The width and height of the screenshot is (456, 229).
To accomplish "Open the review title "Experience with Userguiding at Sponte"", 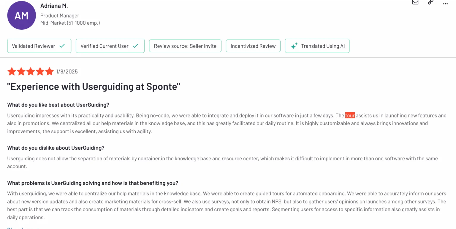I will pyautogui.click(x=94, y=87).
